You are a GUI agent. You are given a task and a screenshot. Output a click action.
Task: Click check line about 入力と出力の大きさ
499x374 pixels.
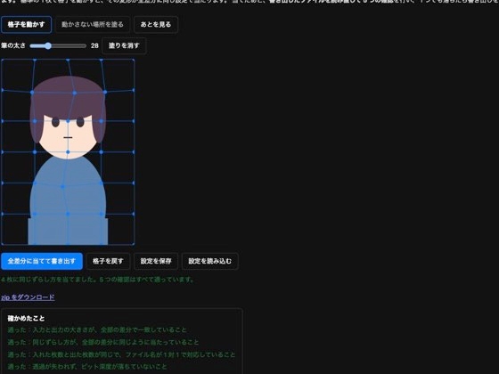coord(97,329)
